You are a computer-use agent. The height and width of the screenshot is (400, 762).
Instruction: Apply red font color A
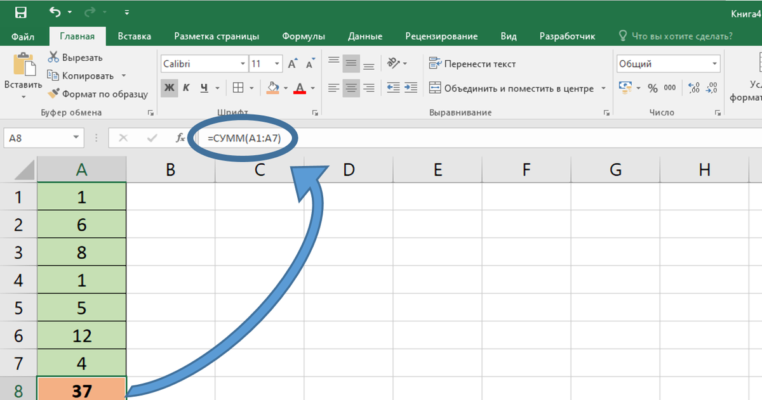tap(300, 87)
